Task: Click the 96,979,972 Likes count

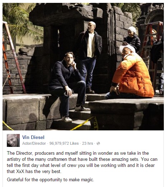Action: coord(64,143)
